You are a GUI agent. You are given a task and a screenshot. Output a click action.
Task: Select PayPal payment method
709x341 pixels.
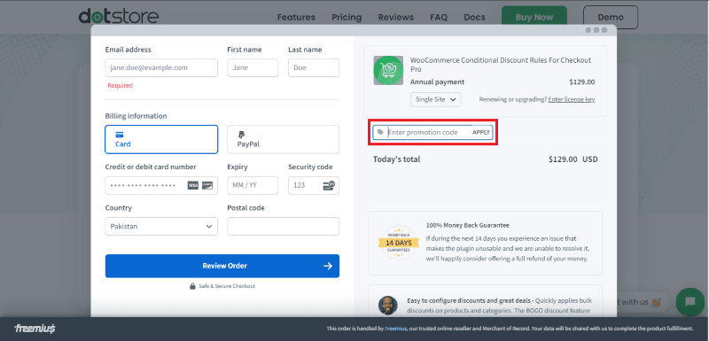click(x=283, y=140)
